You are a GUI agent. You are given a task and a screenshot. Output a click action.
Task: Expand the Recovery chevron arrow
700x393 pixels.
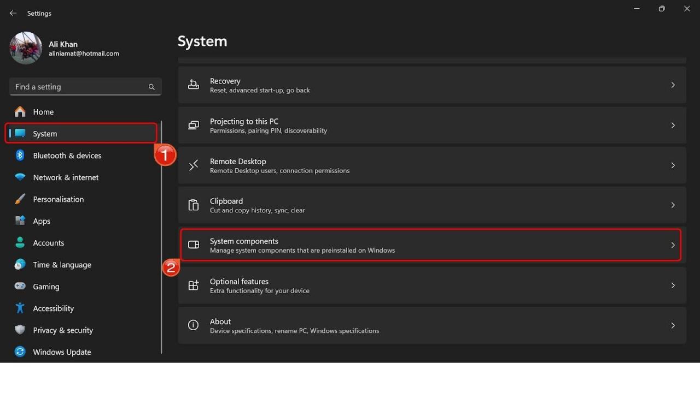673,85
